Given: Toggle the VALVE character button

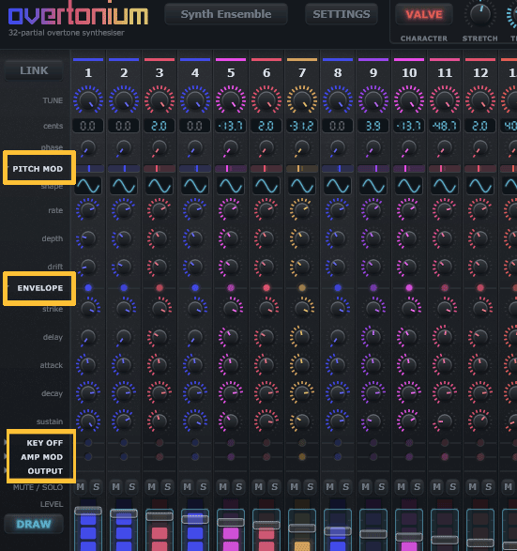Looking at the screenshot, I should [x=424, y=14].
